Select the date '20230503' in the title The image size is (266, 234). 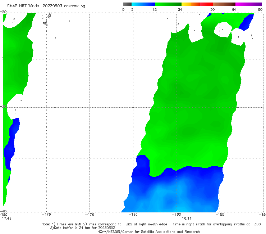click(x=52, y=6)
